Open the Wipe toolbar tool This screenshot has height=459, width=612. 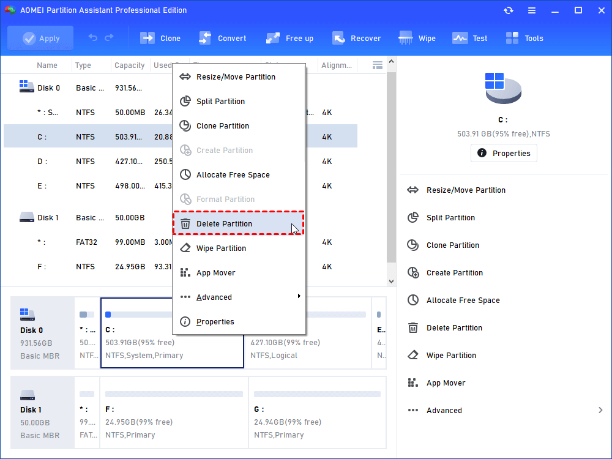pyautogui.click(x=417, y=38)
